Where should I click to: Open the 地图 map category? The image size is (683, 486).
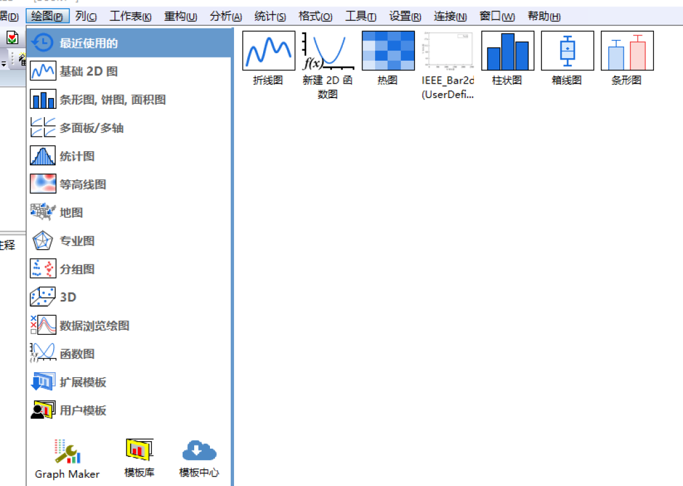[x=129, y=212]
